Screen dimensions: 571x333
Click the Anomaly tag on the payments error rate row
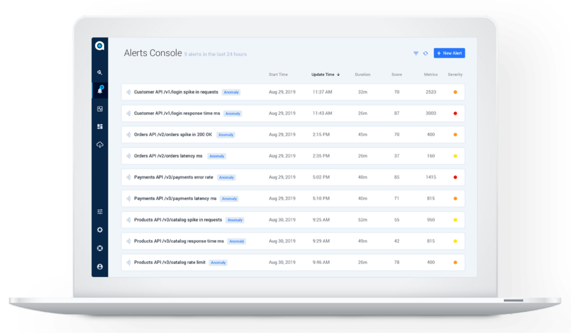[x=226, y=178]
